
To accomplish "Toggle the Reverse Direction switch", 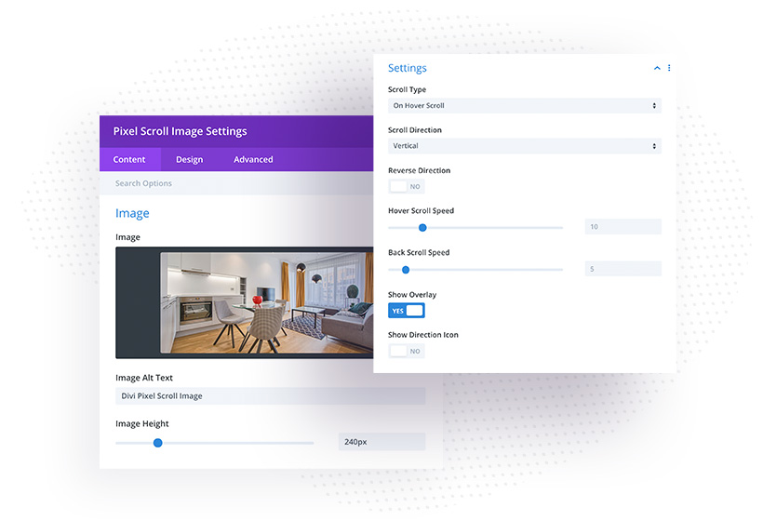I will 407,186.
